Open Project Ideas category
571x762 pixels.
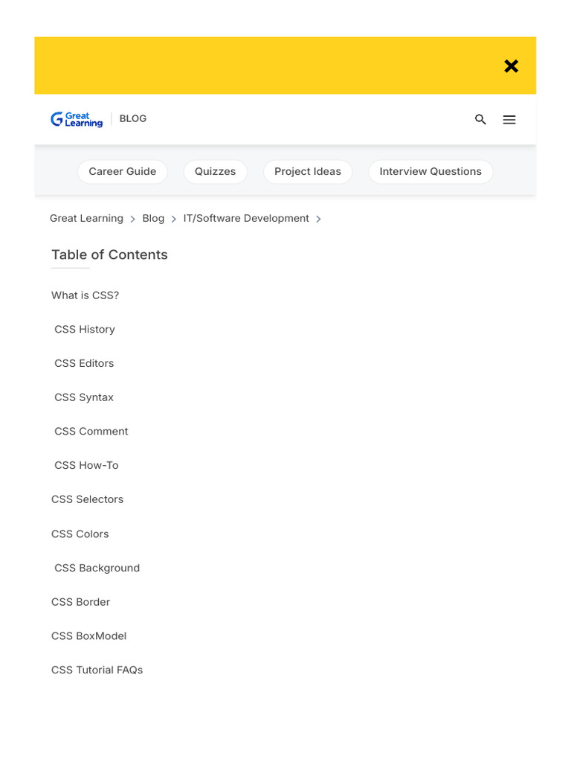tap(308, 172)
